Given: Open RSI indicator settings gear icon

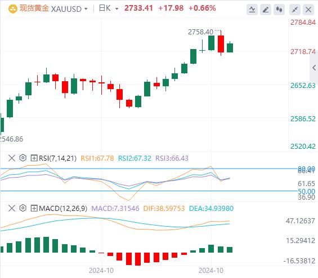Looking at the screenshot, I should click(23, 158).
